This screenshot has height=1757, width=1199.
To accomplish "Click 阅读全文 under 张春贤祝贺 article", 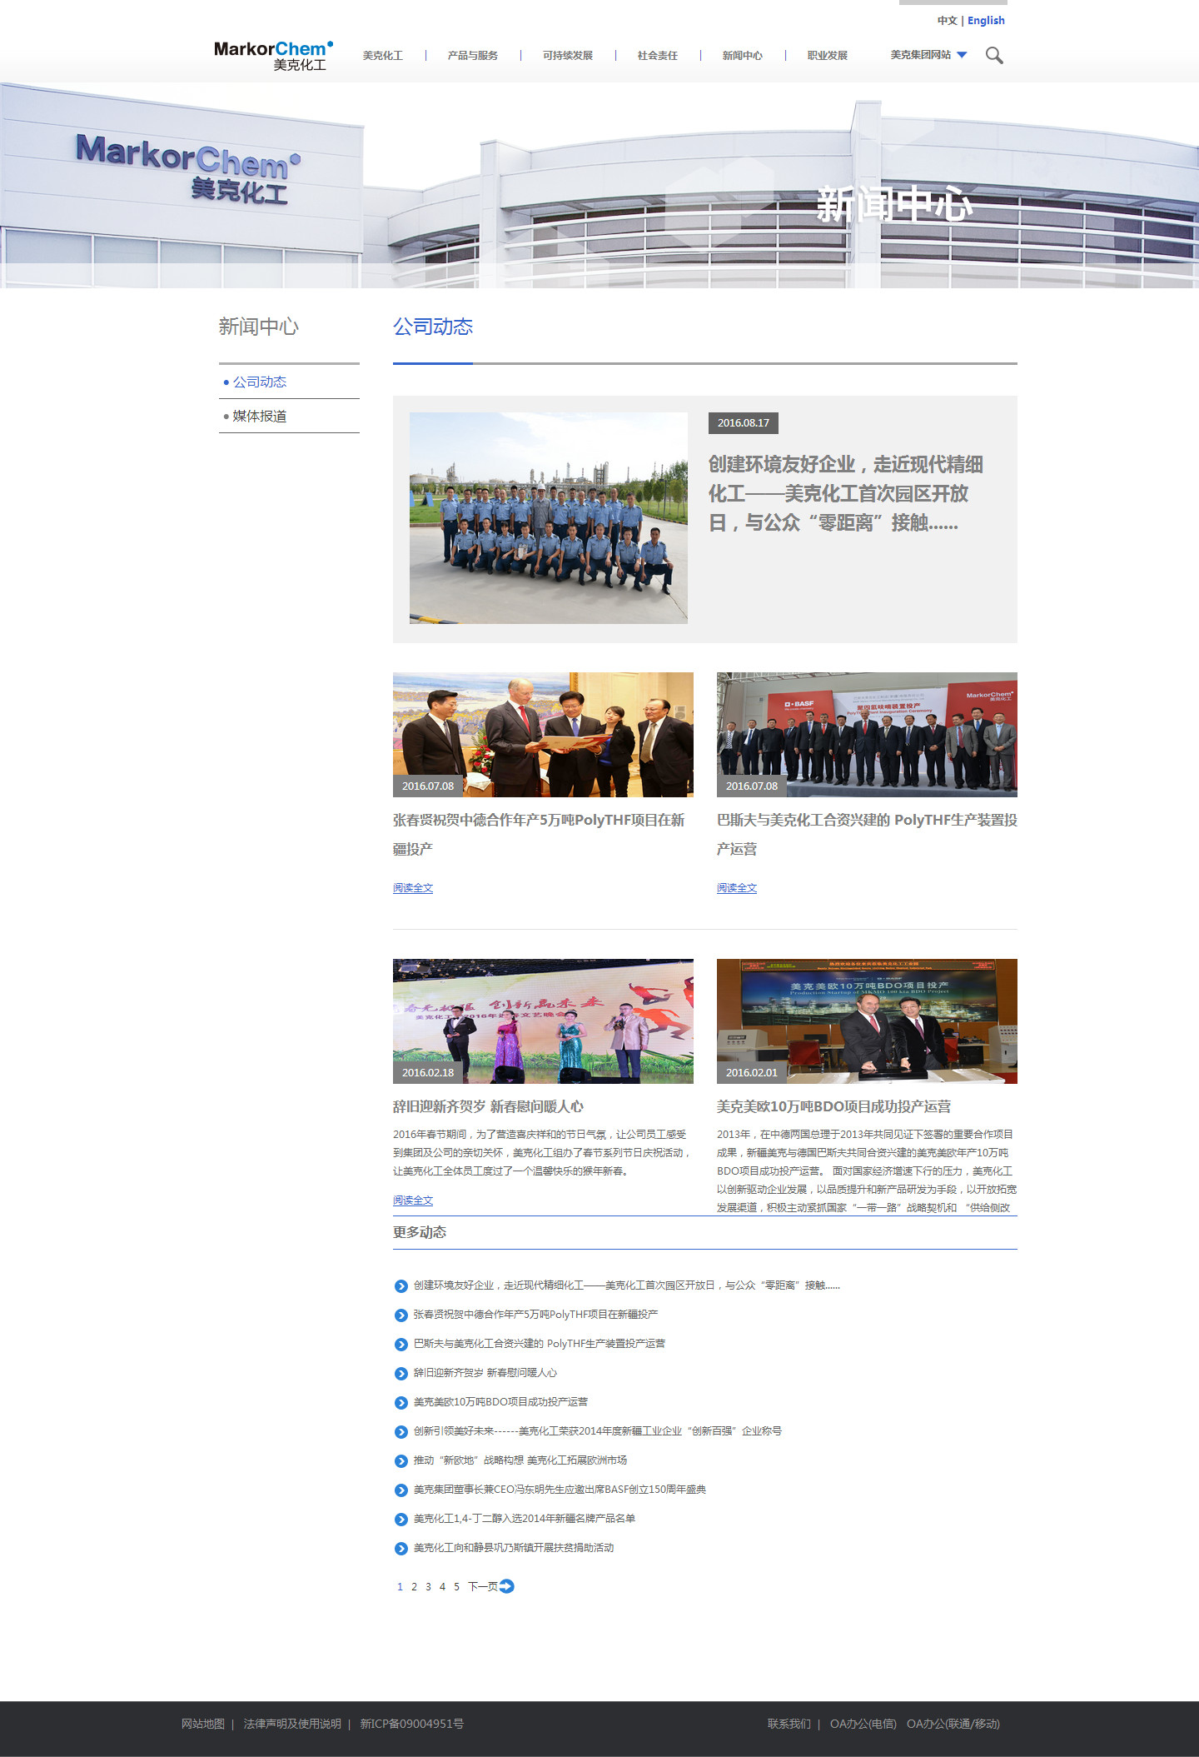I will pos(413,888).
